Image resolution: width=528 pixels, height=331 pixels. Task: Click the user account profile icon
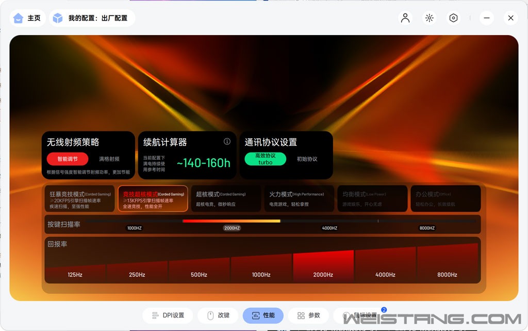(405, 18)
